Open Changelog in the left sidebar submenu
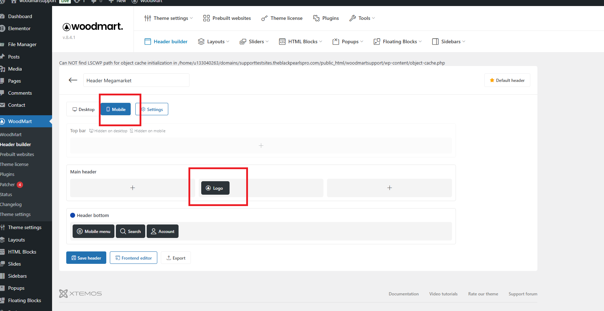The image size is (604, 311). click(x=11, y=204)
